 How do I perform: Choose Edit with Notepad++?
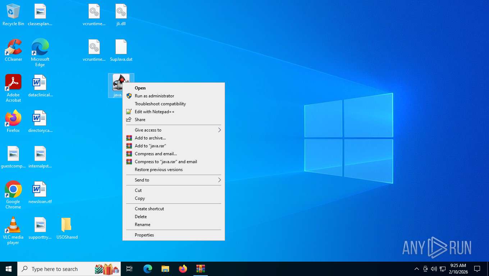(174, 112)
